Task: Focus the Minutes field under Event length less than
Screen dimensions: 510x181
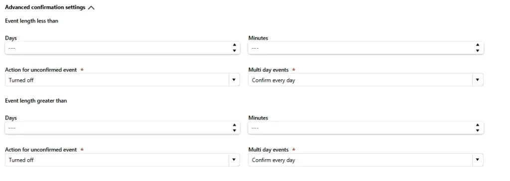Action: coord(366,48)
